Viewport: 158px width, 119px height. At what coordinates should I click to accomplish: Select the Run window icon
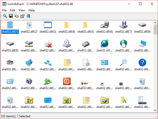pyautogui.click(x=10, y=81)
